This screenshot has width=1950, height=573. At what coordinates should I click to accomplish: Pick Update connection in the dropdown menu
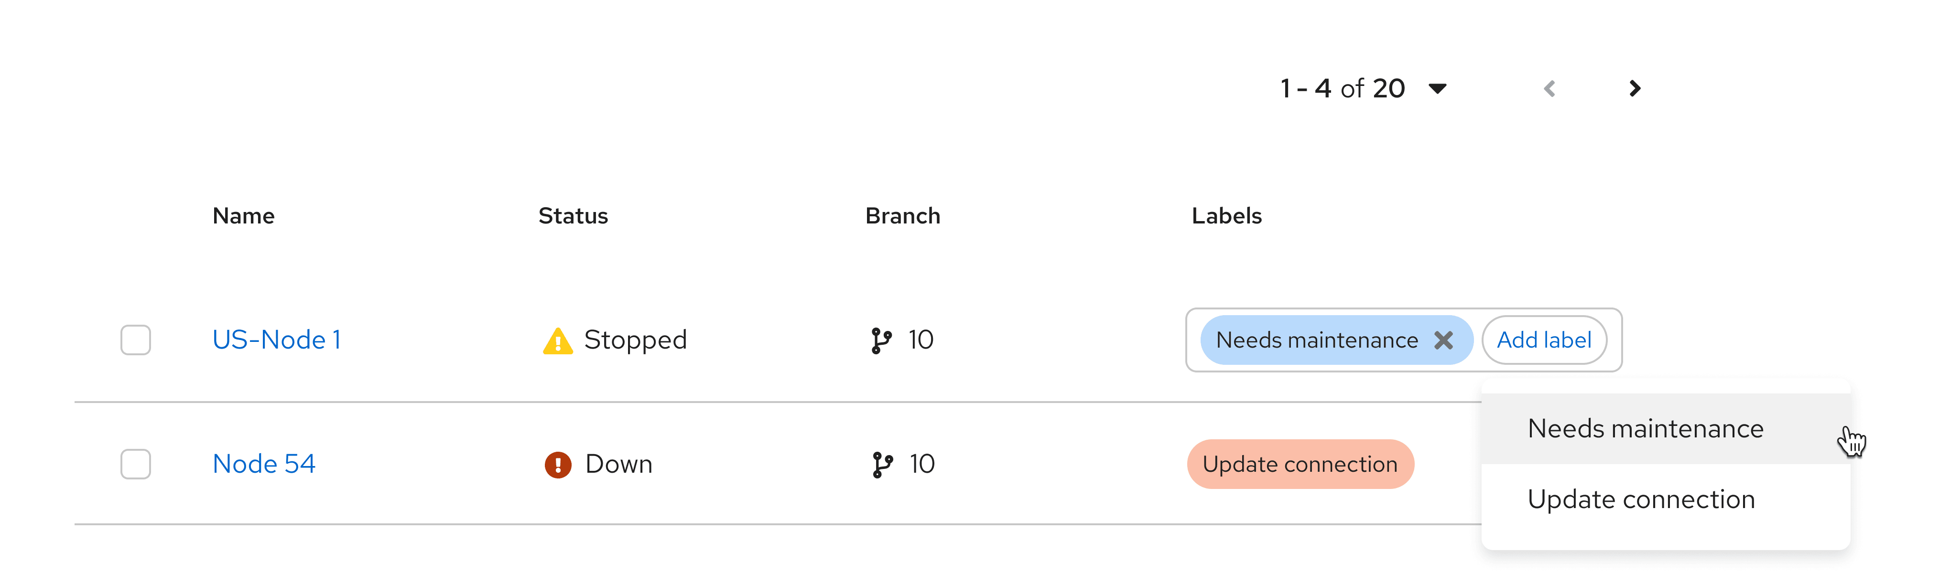point(1640,499)
